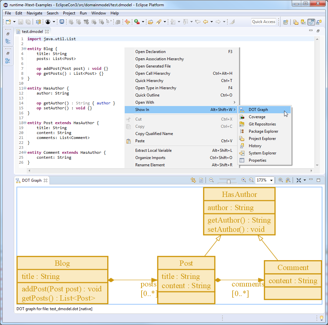
Task: Open the New wizard dropdown arrow
Action: tap(14, 22)
